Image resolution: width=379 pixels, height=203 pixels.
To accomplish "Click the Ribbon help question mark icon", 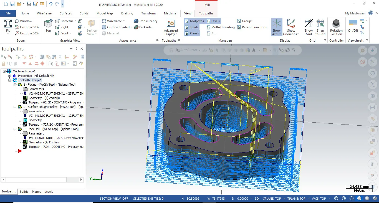I will click(x=371, y=13).
